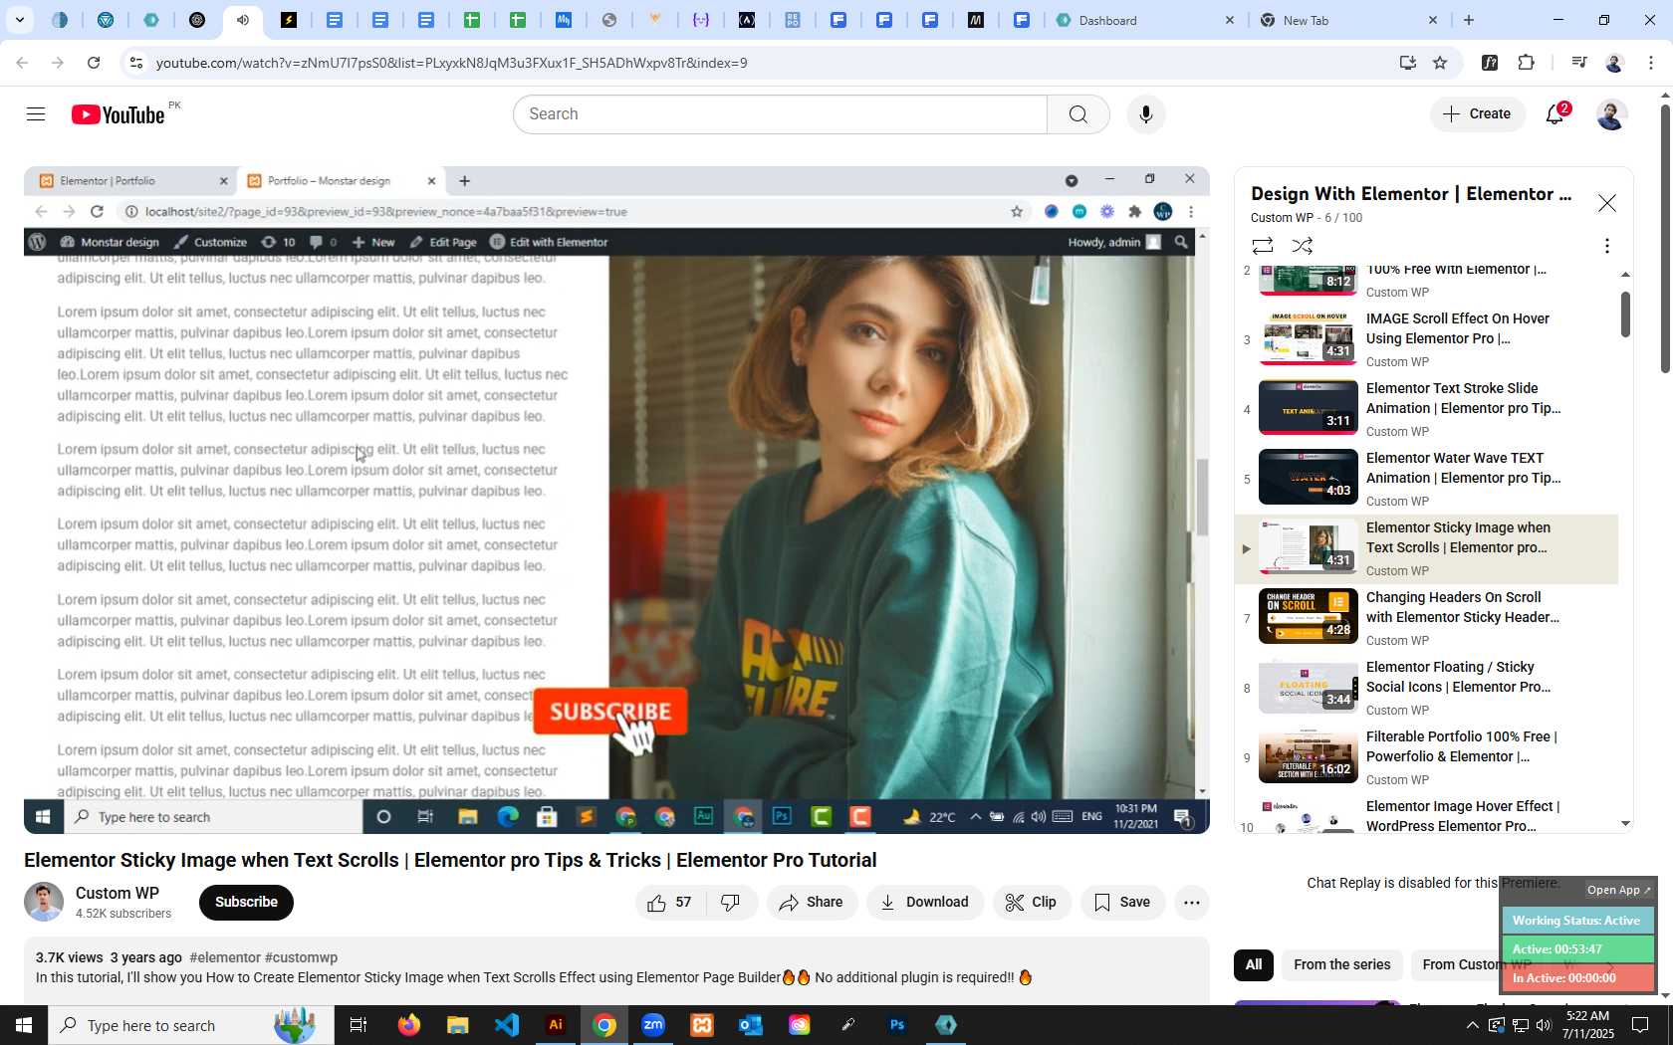Toggle loop playlist

tap(1263, 246)
